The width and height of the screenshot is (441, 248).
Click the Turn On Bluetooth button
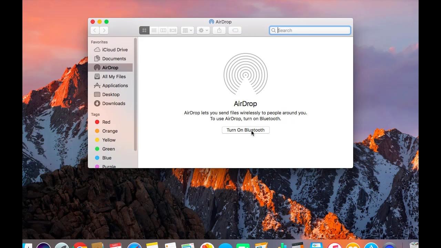pyautogui.click(x=246, y=130)
